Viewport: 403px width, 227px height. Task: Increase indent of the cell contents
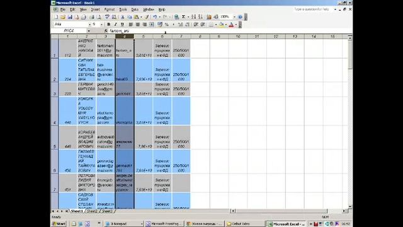pos(203,25)
